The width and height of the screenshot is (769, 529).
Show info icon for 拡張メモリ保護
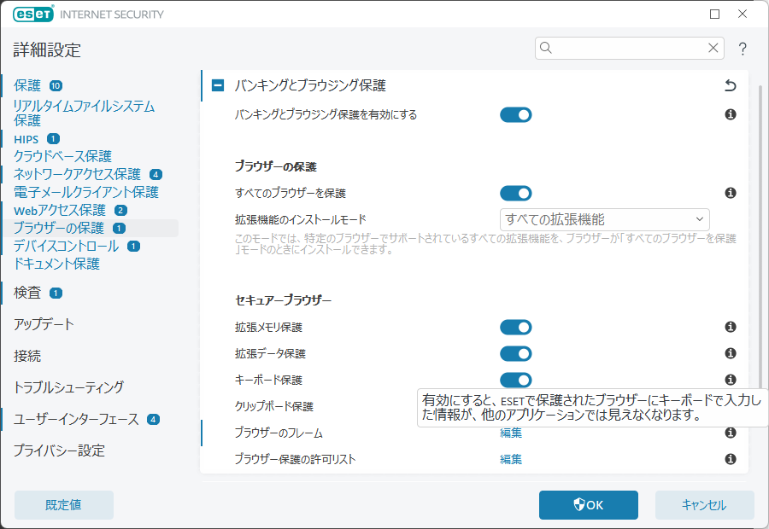pos(731,327)
